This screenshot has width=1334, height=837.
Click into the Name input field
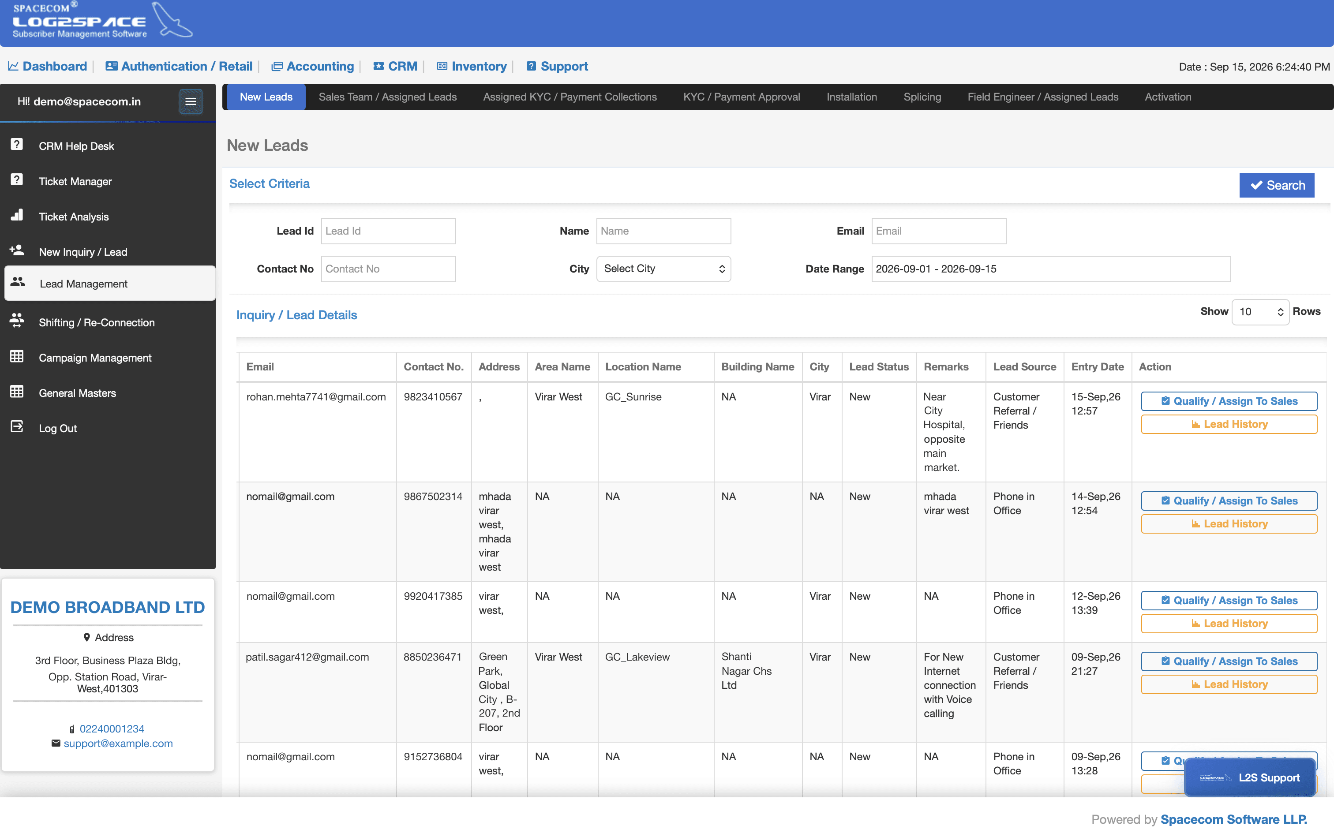coord(663,231)
